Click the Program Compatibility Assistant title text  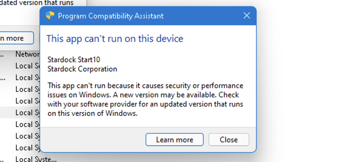pos(111,16)
